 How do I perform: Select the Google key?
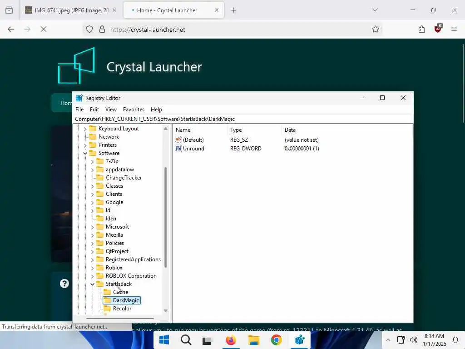tap(114, 202)
